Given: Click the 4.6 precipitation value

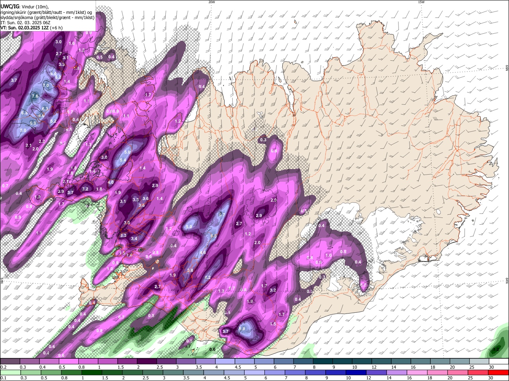Looking at the screenshot, I should tap(203, 252).
